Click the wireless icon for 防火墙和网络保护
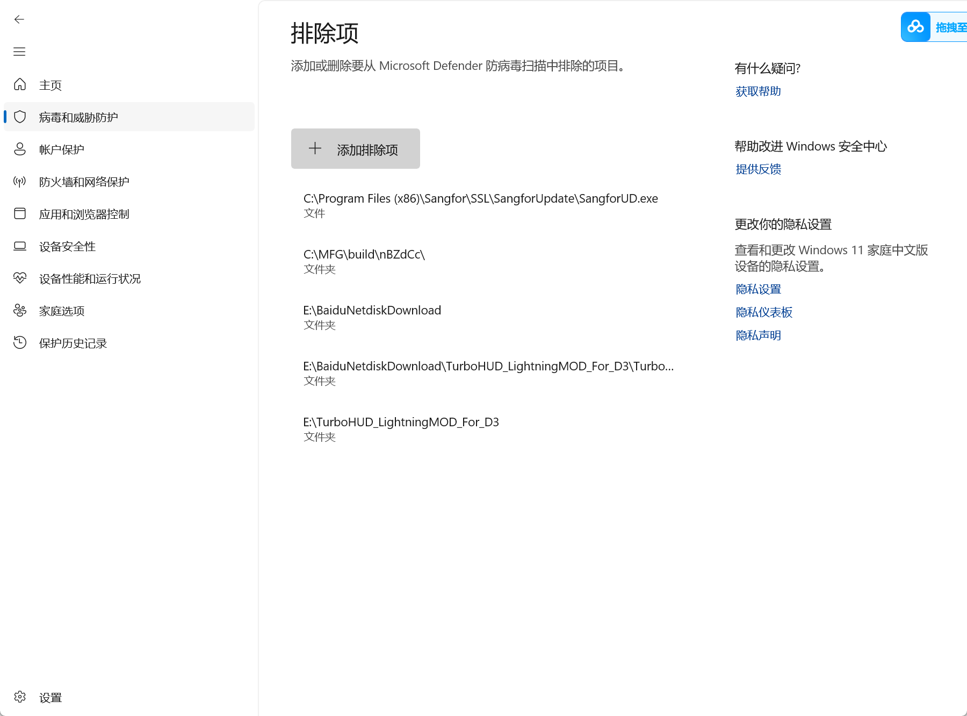 20,181
